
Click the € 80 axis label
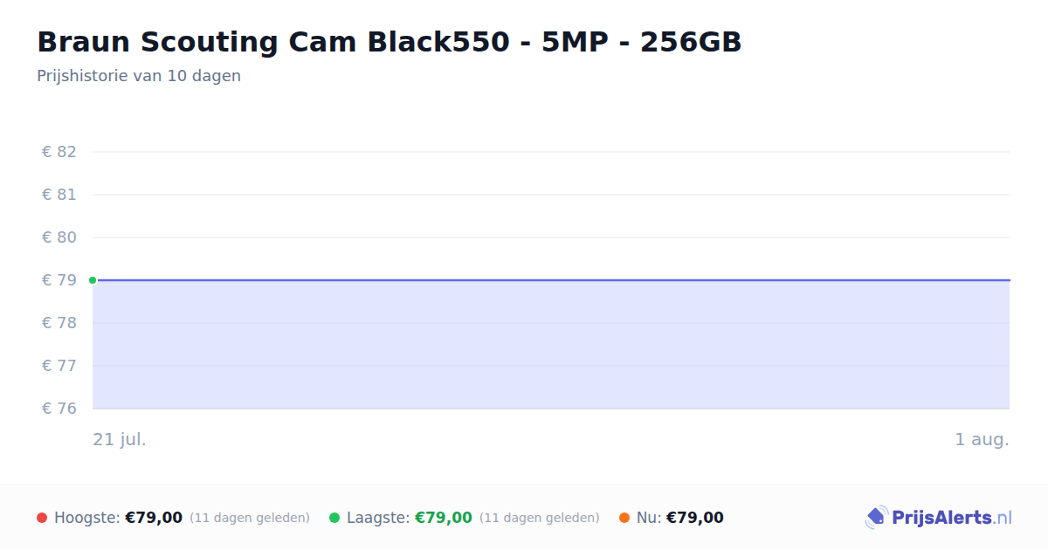[x=59, y=237]
